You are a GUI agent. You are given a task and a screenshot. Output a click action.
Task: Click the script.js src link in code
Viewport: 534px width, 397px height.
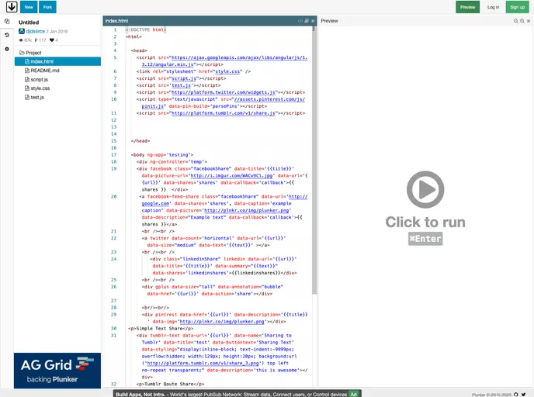(185, 78)
